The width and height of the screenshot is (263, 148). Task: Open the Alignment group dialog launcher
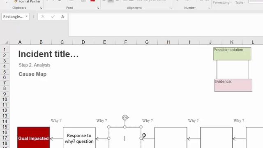pos(171,8)
